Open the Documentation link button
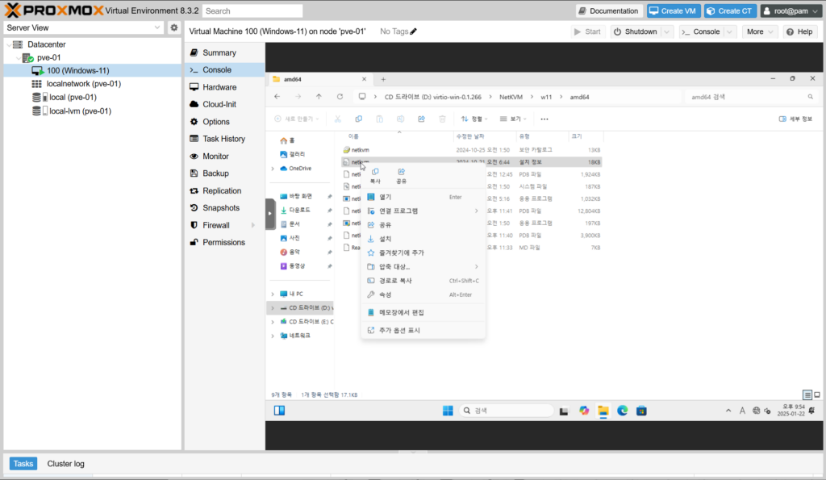The height and width of the screenshot is (480, 826). [609, 10]
